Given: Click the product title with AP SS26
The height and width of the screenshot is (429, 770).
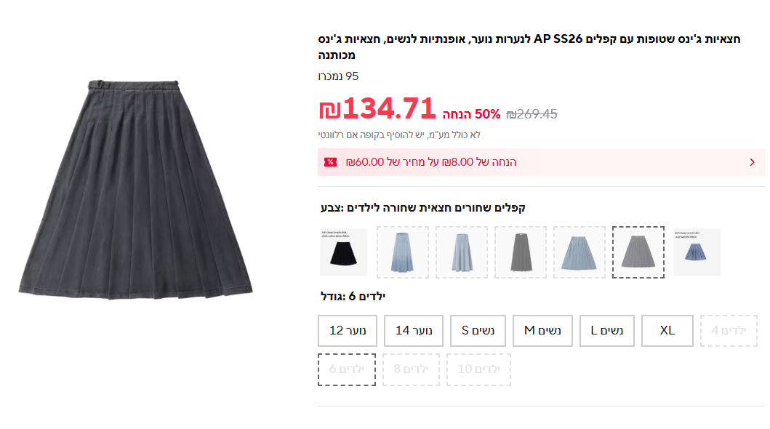Looking at the screenshot, I should pos(529,47).
